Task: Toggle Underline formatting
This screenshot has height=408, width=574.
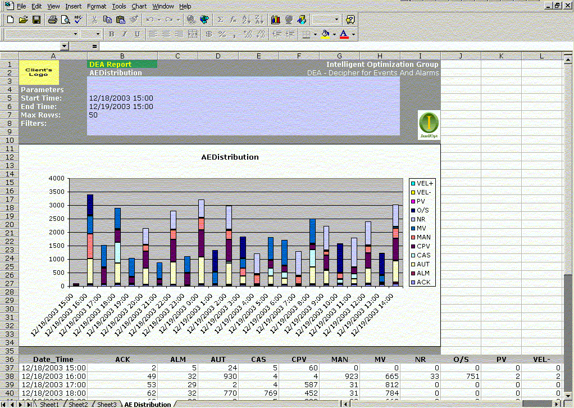Action: click(138, 34)
